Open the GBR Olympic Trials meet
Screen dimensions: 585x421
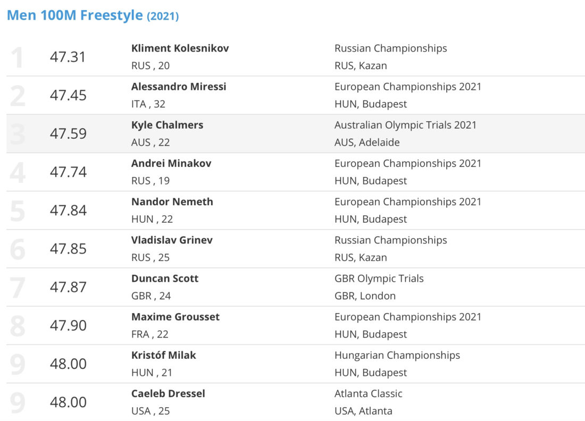(x=379, y=279)
